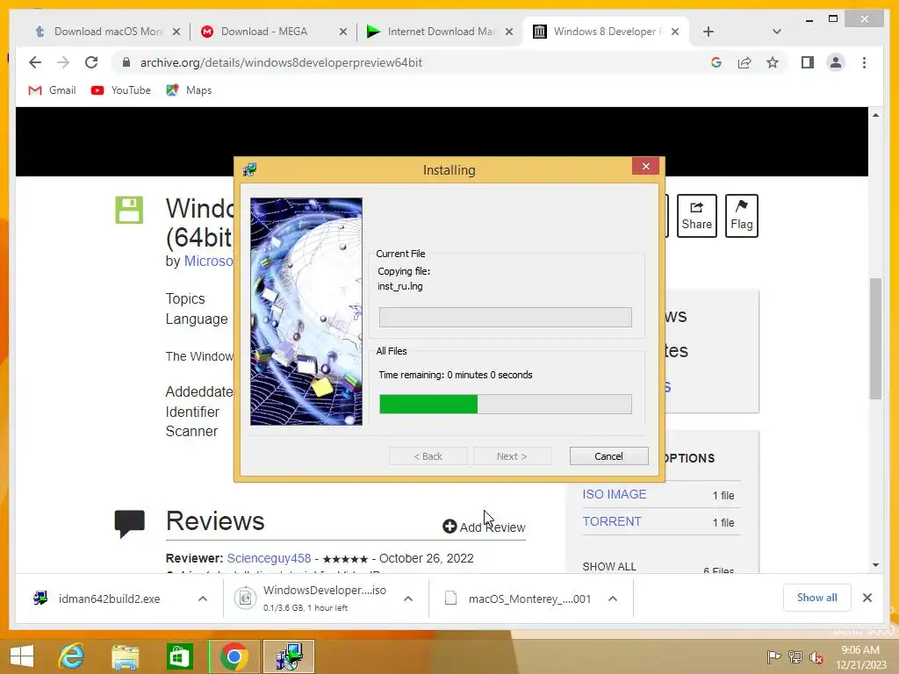Open the browser side panel icon
Viewport: 899px width, 674px height.
click(808, 62)
